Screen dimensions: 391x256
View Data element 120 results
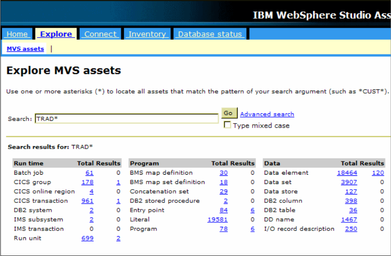[378, 173]
